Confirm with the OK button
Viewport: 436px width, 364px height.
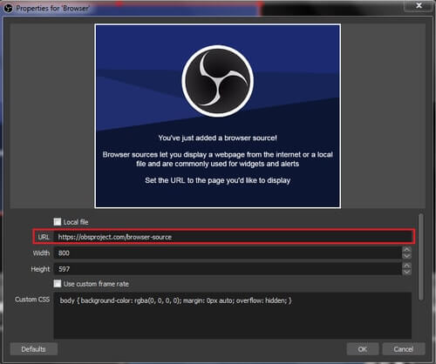(363, 349)
